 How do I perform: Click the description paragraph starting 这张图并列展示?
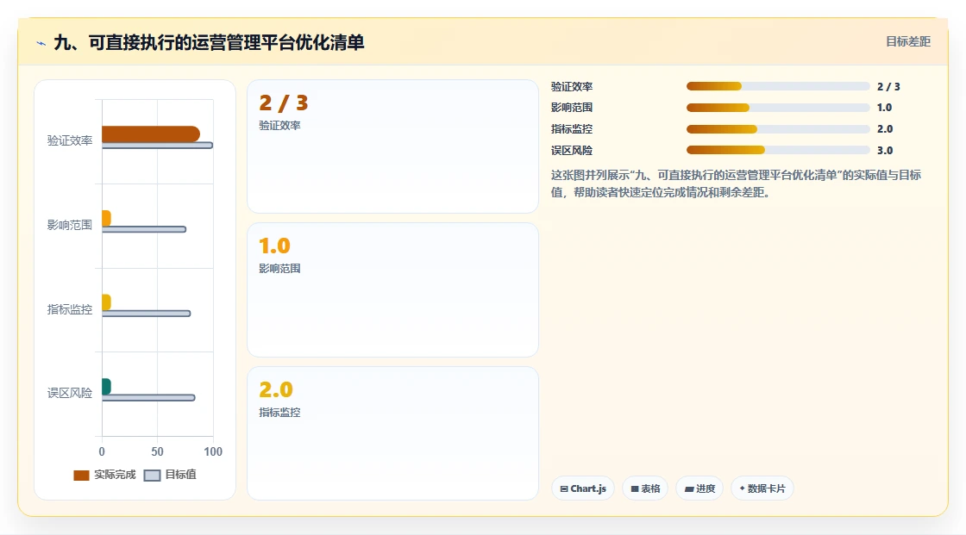coord(736,184)
